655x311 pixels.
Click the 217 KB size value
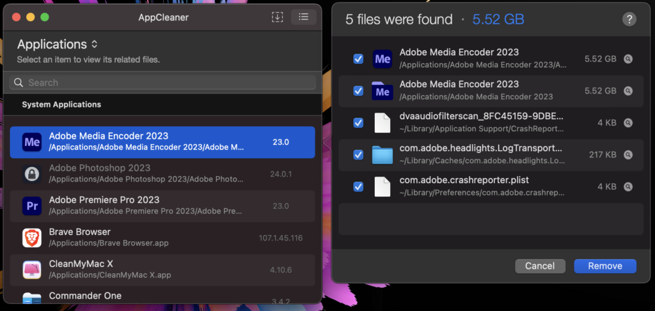tap(603, 155)
